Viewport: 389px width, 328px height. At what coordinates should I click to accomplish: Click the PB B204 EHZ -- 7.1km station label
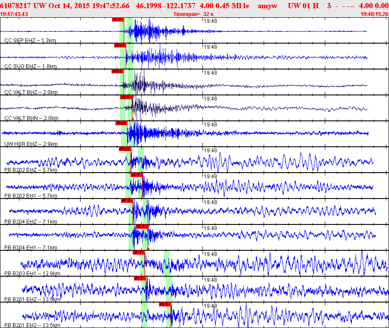[x=31, y=222]
